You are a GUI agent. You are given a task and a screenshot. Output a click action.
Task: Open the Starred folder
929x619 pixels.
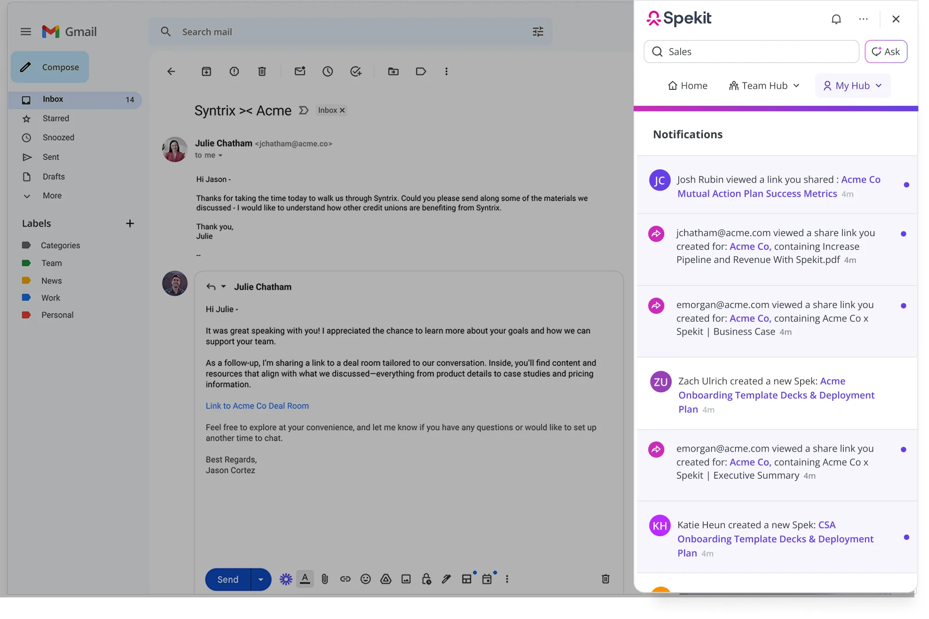point(56,119)
